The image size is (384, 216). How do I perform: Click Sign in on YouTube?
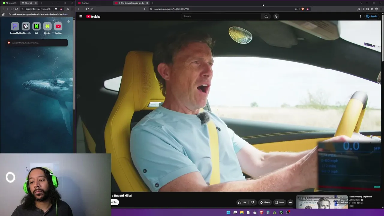(372, 16)
